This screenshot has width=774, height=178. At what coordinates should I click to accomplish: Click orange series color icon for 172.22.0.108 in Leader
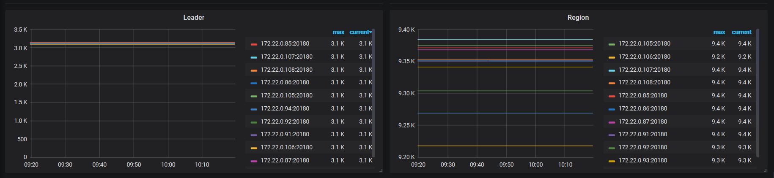254,70
